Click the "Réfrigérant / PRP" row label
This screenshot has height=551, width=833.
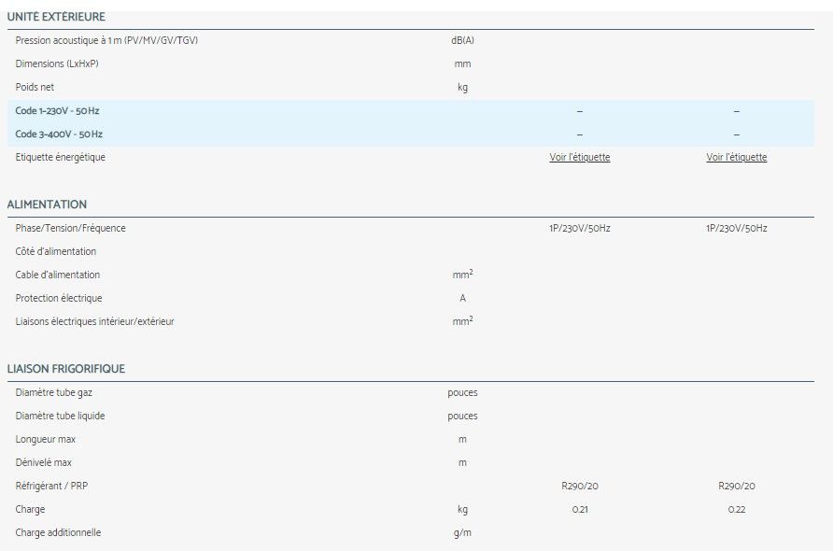52,486
